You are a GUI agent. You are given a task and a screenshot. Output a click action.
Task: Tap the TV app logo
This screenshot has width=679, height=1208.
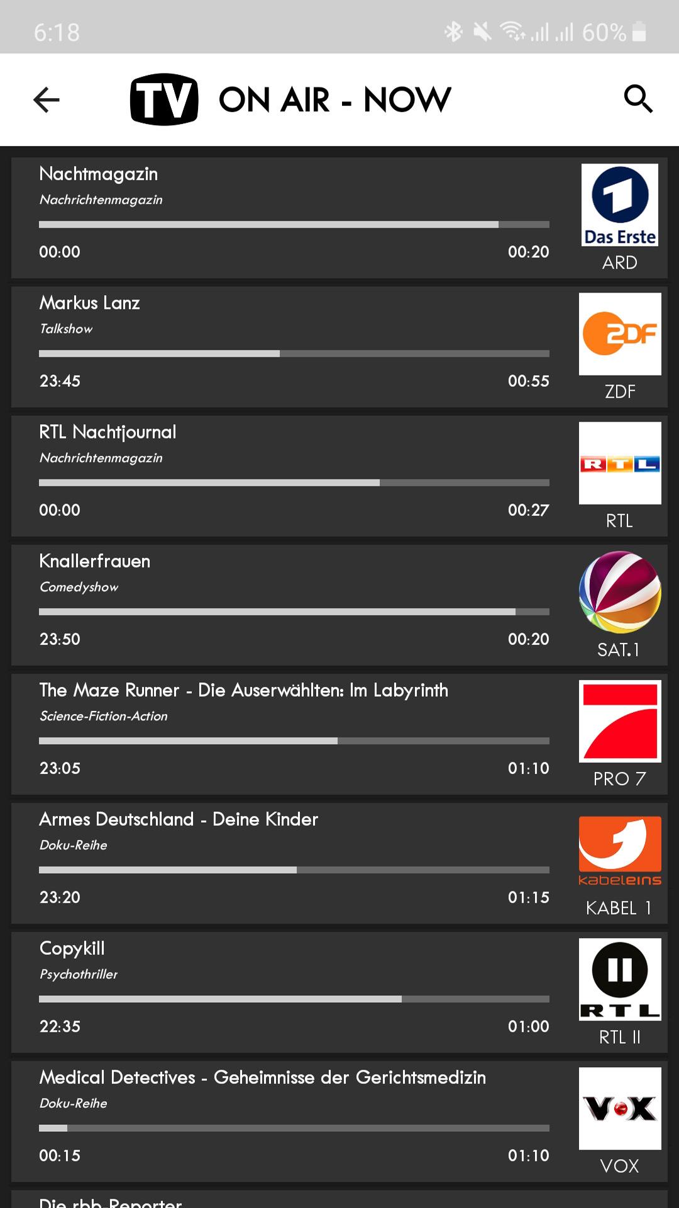point(164,99)
